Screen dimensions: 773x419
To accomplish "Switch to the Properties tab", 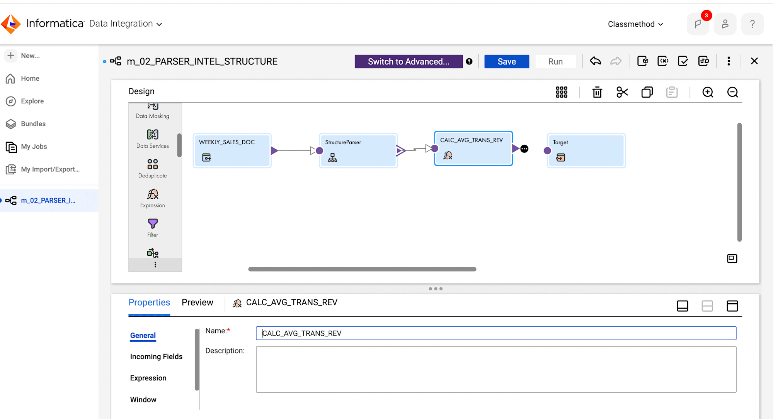I will (x=149, y=302).
